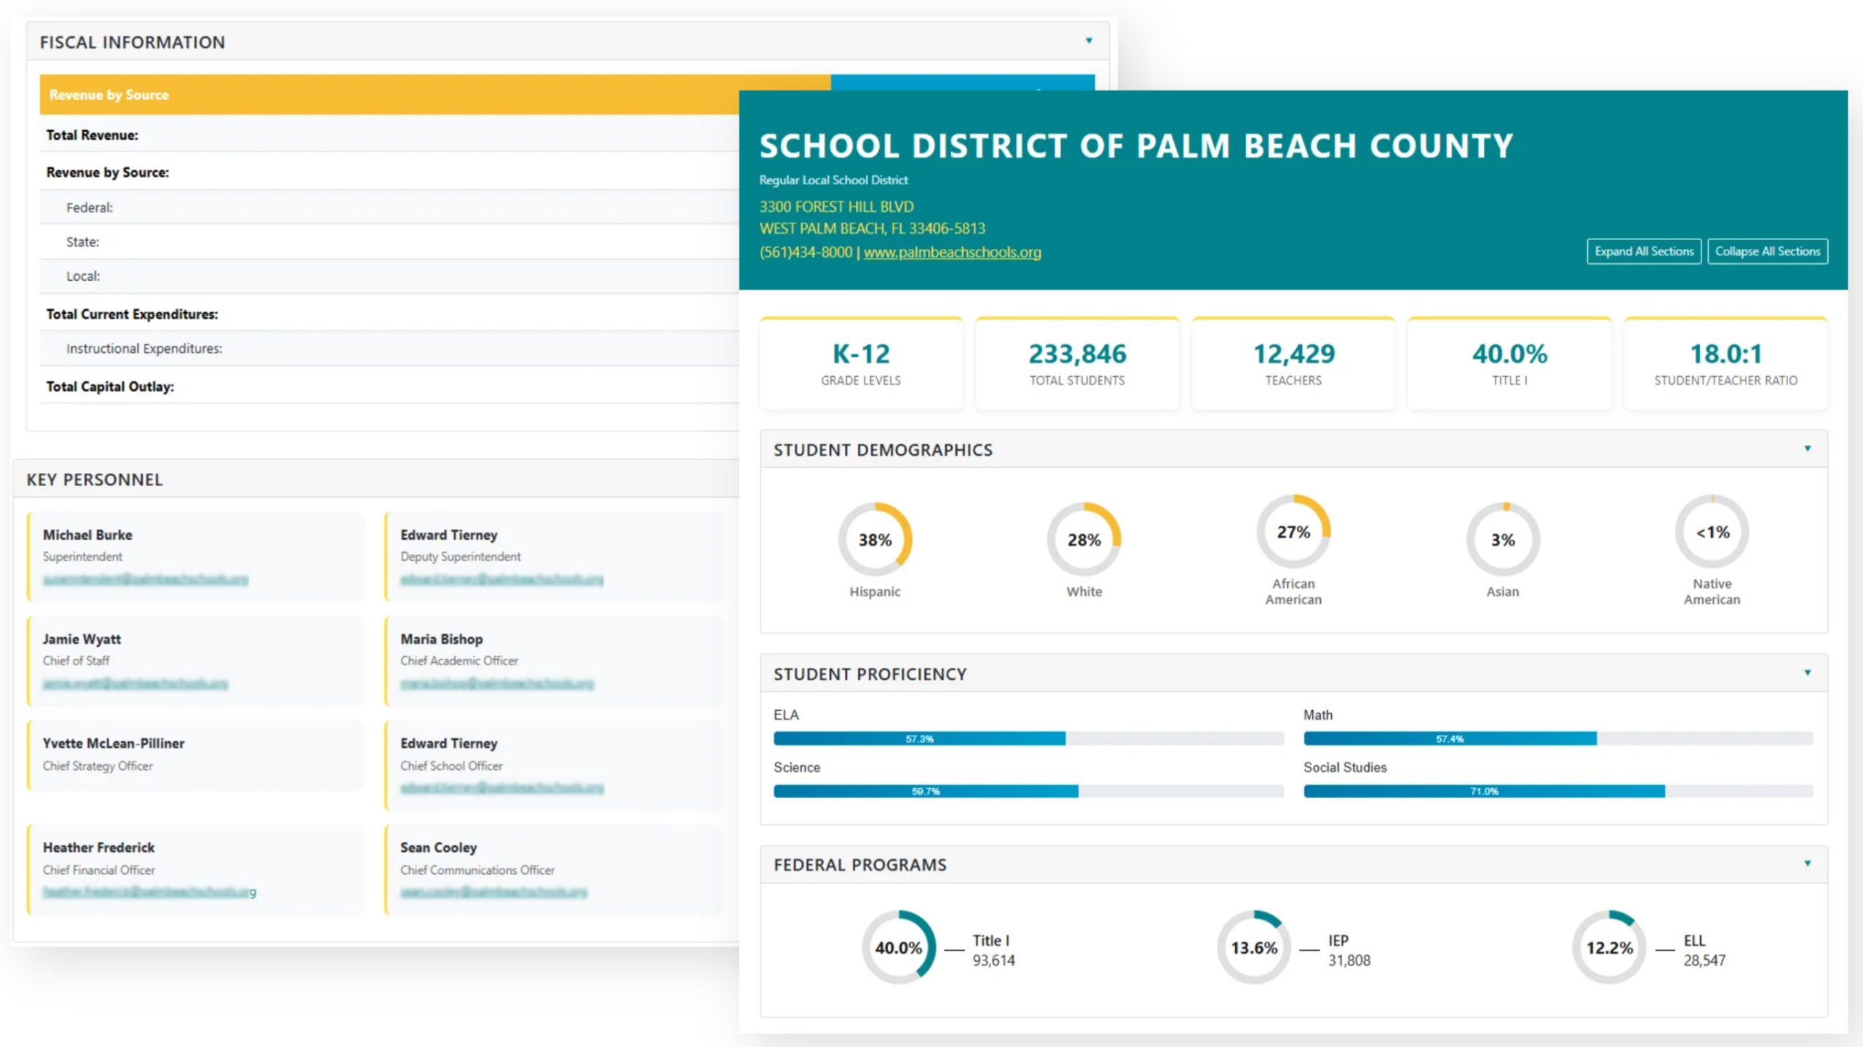Collapse the Federal Programs section arrow

1807,864
